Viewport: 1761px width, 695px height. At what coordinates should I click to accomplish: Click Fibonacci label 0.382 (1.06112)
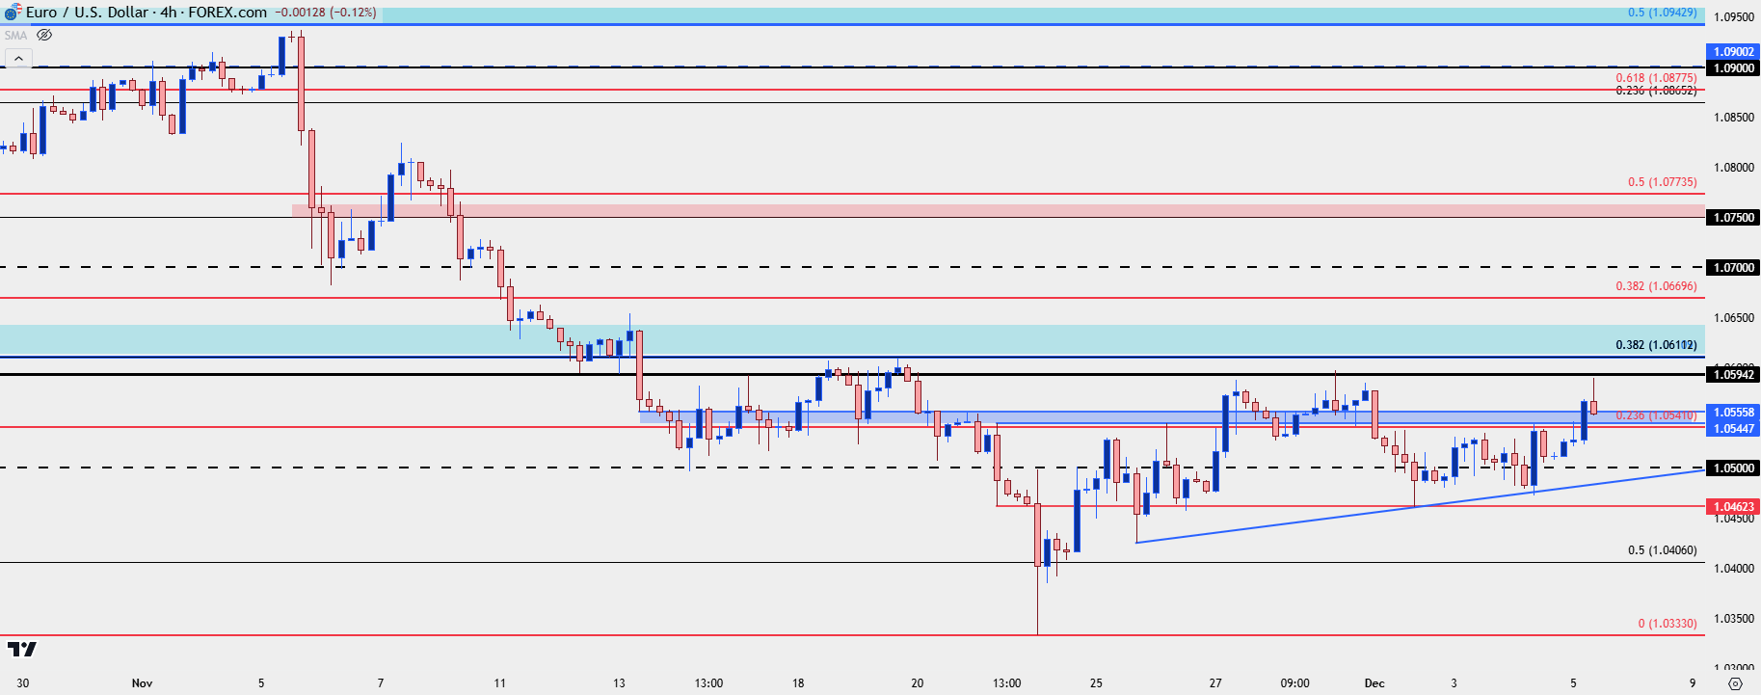(x=1656, y=344)
